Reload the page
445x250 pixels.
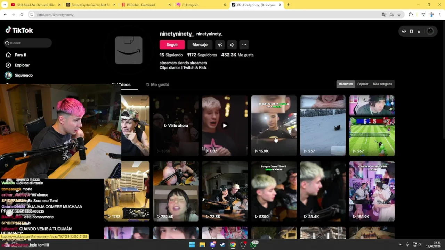(x=22, y=15)
